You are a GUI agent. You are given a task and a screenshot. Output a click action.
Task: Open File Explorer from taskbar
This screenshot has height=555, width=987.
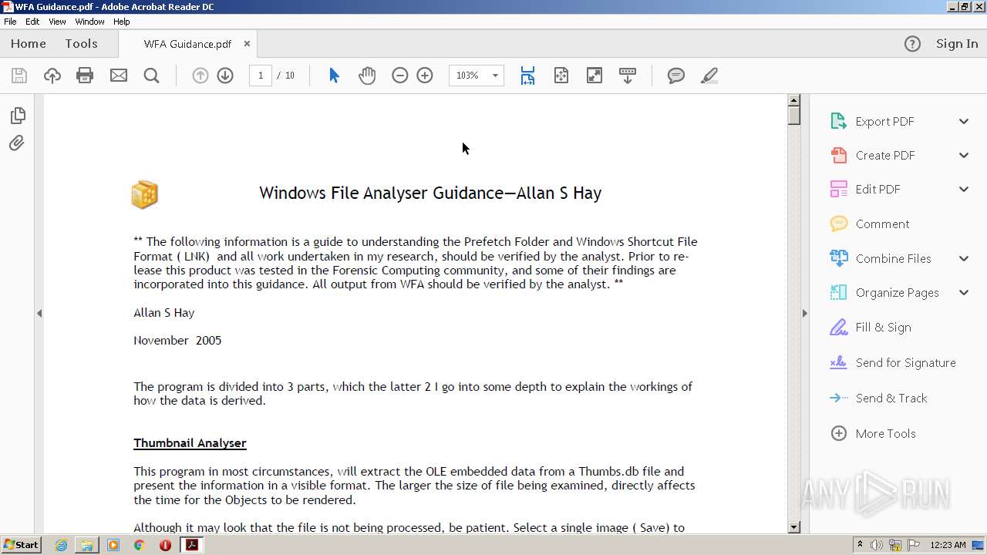87,545
